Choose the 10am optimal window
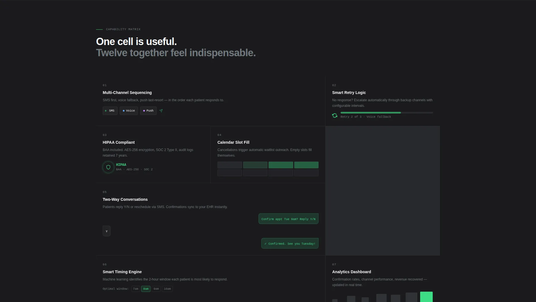536x302 pixels. click(167, 289)
